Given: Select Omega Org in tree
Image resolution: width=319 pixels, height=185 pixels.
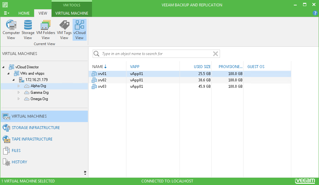Looking at the screenshot, I should tap(39, 99).
